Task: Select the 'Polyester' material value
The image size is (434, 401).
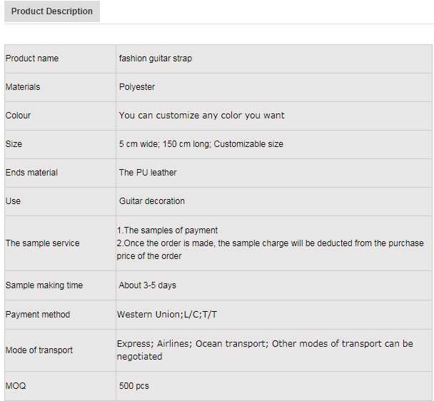Action: [x=137, y=87]
